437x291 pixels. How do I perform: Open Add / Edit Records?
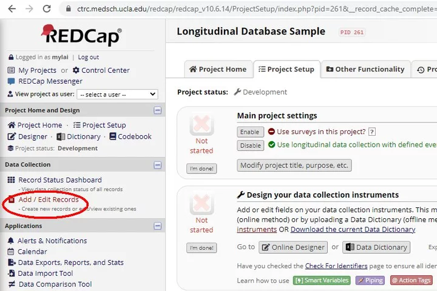(x=49, y=199)
